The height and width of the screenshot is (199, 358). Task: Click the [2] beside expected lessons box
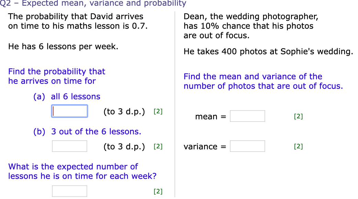[157, 191]
